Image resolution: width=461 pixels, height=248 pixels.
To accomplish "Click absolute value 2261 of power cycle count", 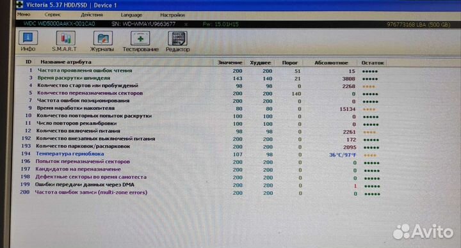I will coord(350,132).
